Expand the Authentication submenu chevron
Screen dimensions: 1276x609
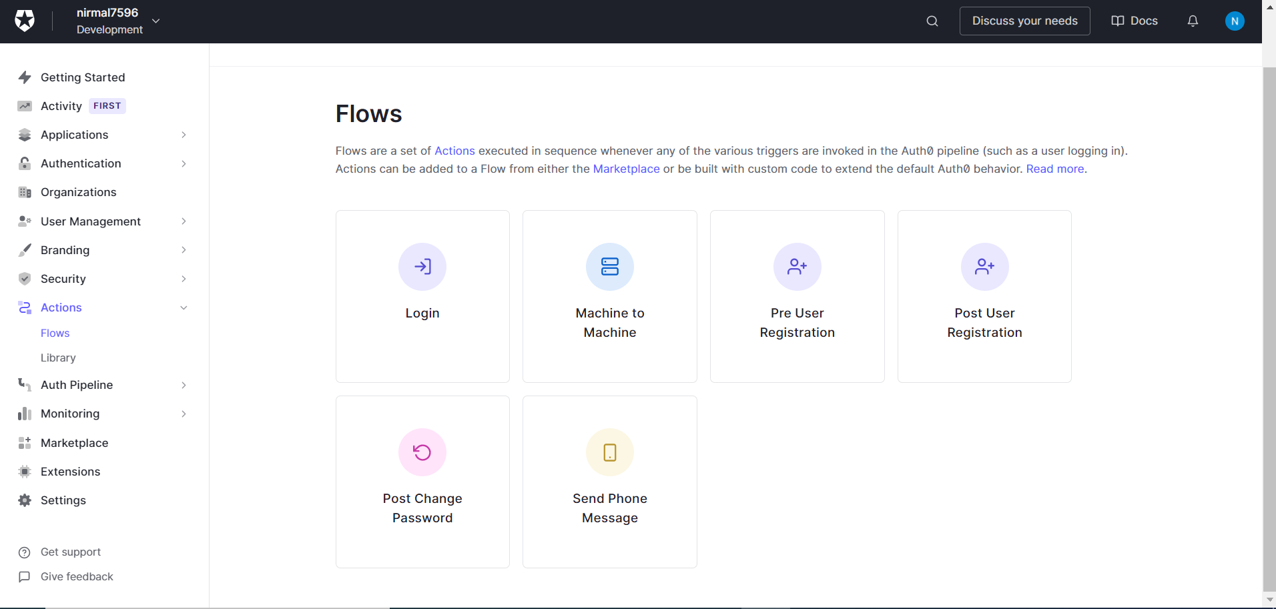click(184, 163)
